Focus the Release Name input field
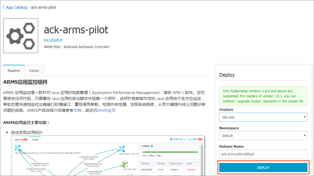Image resolution: width=314 pixels, height=176 pixels. point(263,154)
